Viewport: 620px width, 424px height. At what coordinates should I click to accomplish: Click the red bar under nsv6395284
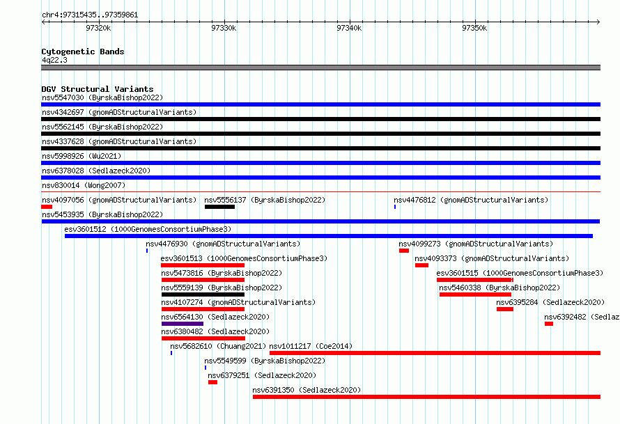505,309
